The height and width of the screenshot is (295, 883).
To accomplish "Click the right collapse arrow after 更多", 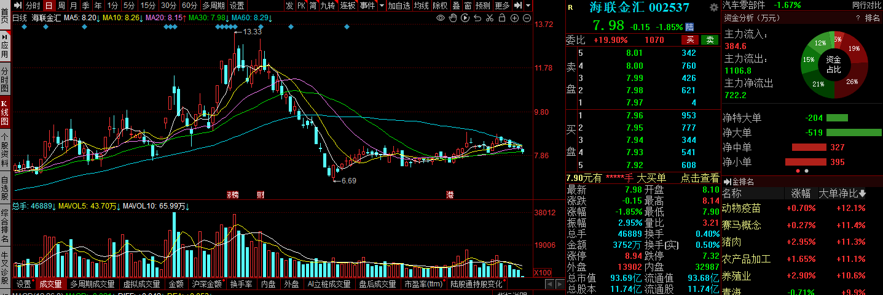I will (517, 6).
